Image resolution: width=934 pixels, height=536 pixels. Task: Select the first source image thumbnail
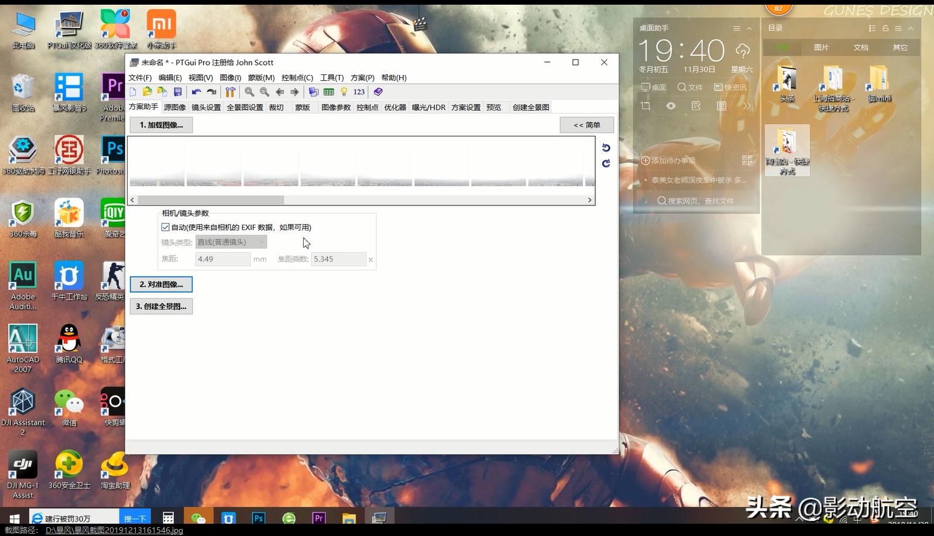click(157, 166)
